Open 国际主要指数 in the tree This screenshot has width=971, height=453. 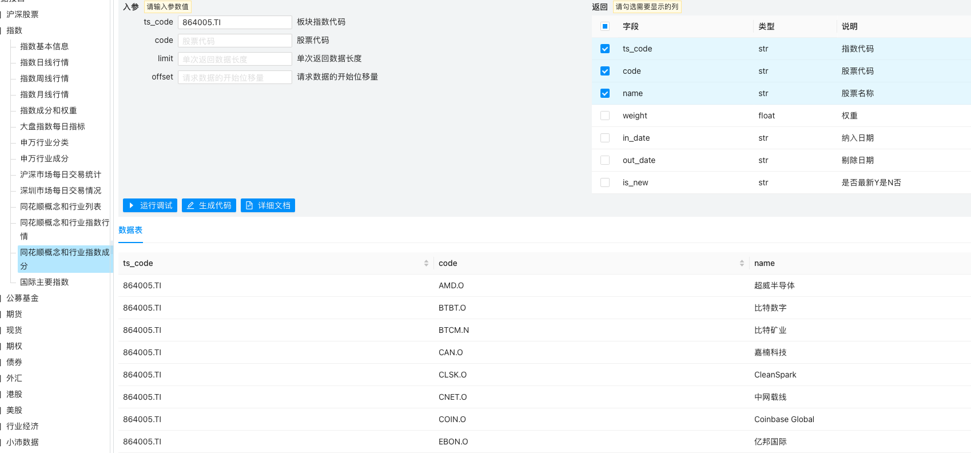(x=44, y=282)
